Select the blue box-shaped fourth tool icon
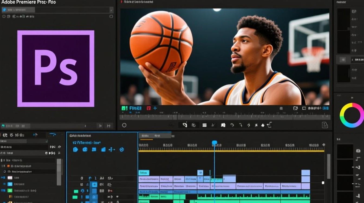364x203 pixels. [x=103, y=149]
